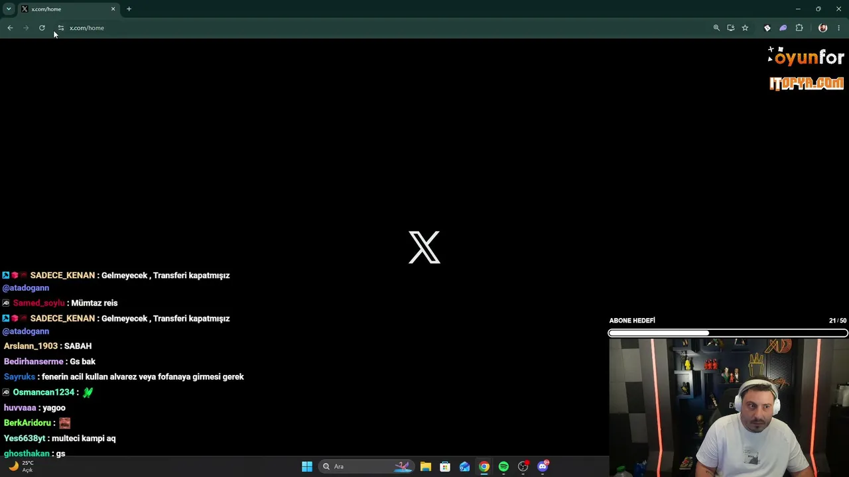Screen dimensions: 849x477
Task: Click the taskbar search box Ara
Action: coord(366,466)
